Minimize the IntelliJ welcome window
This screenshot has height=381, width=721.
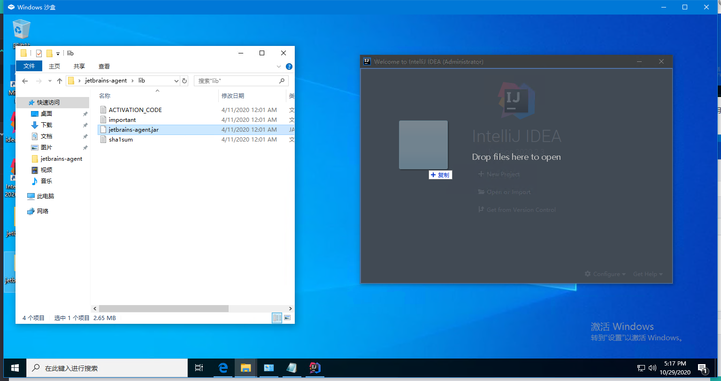639,61
